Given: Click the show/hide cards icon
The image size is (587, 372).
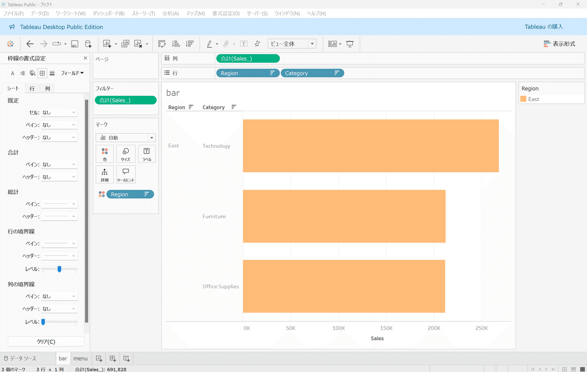Looking at the screenshot, I should point(333,44).
